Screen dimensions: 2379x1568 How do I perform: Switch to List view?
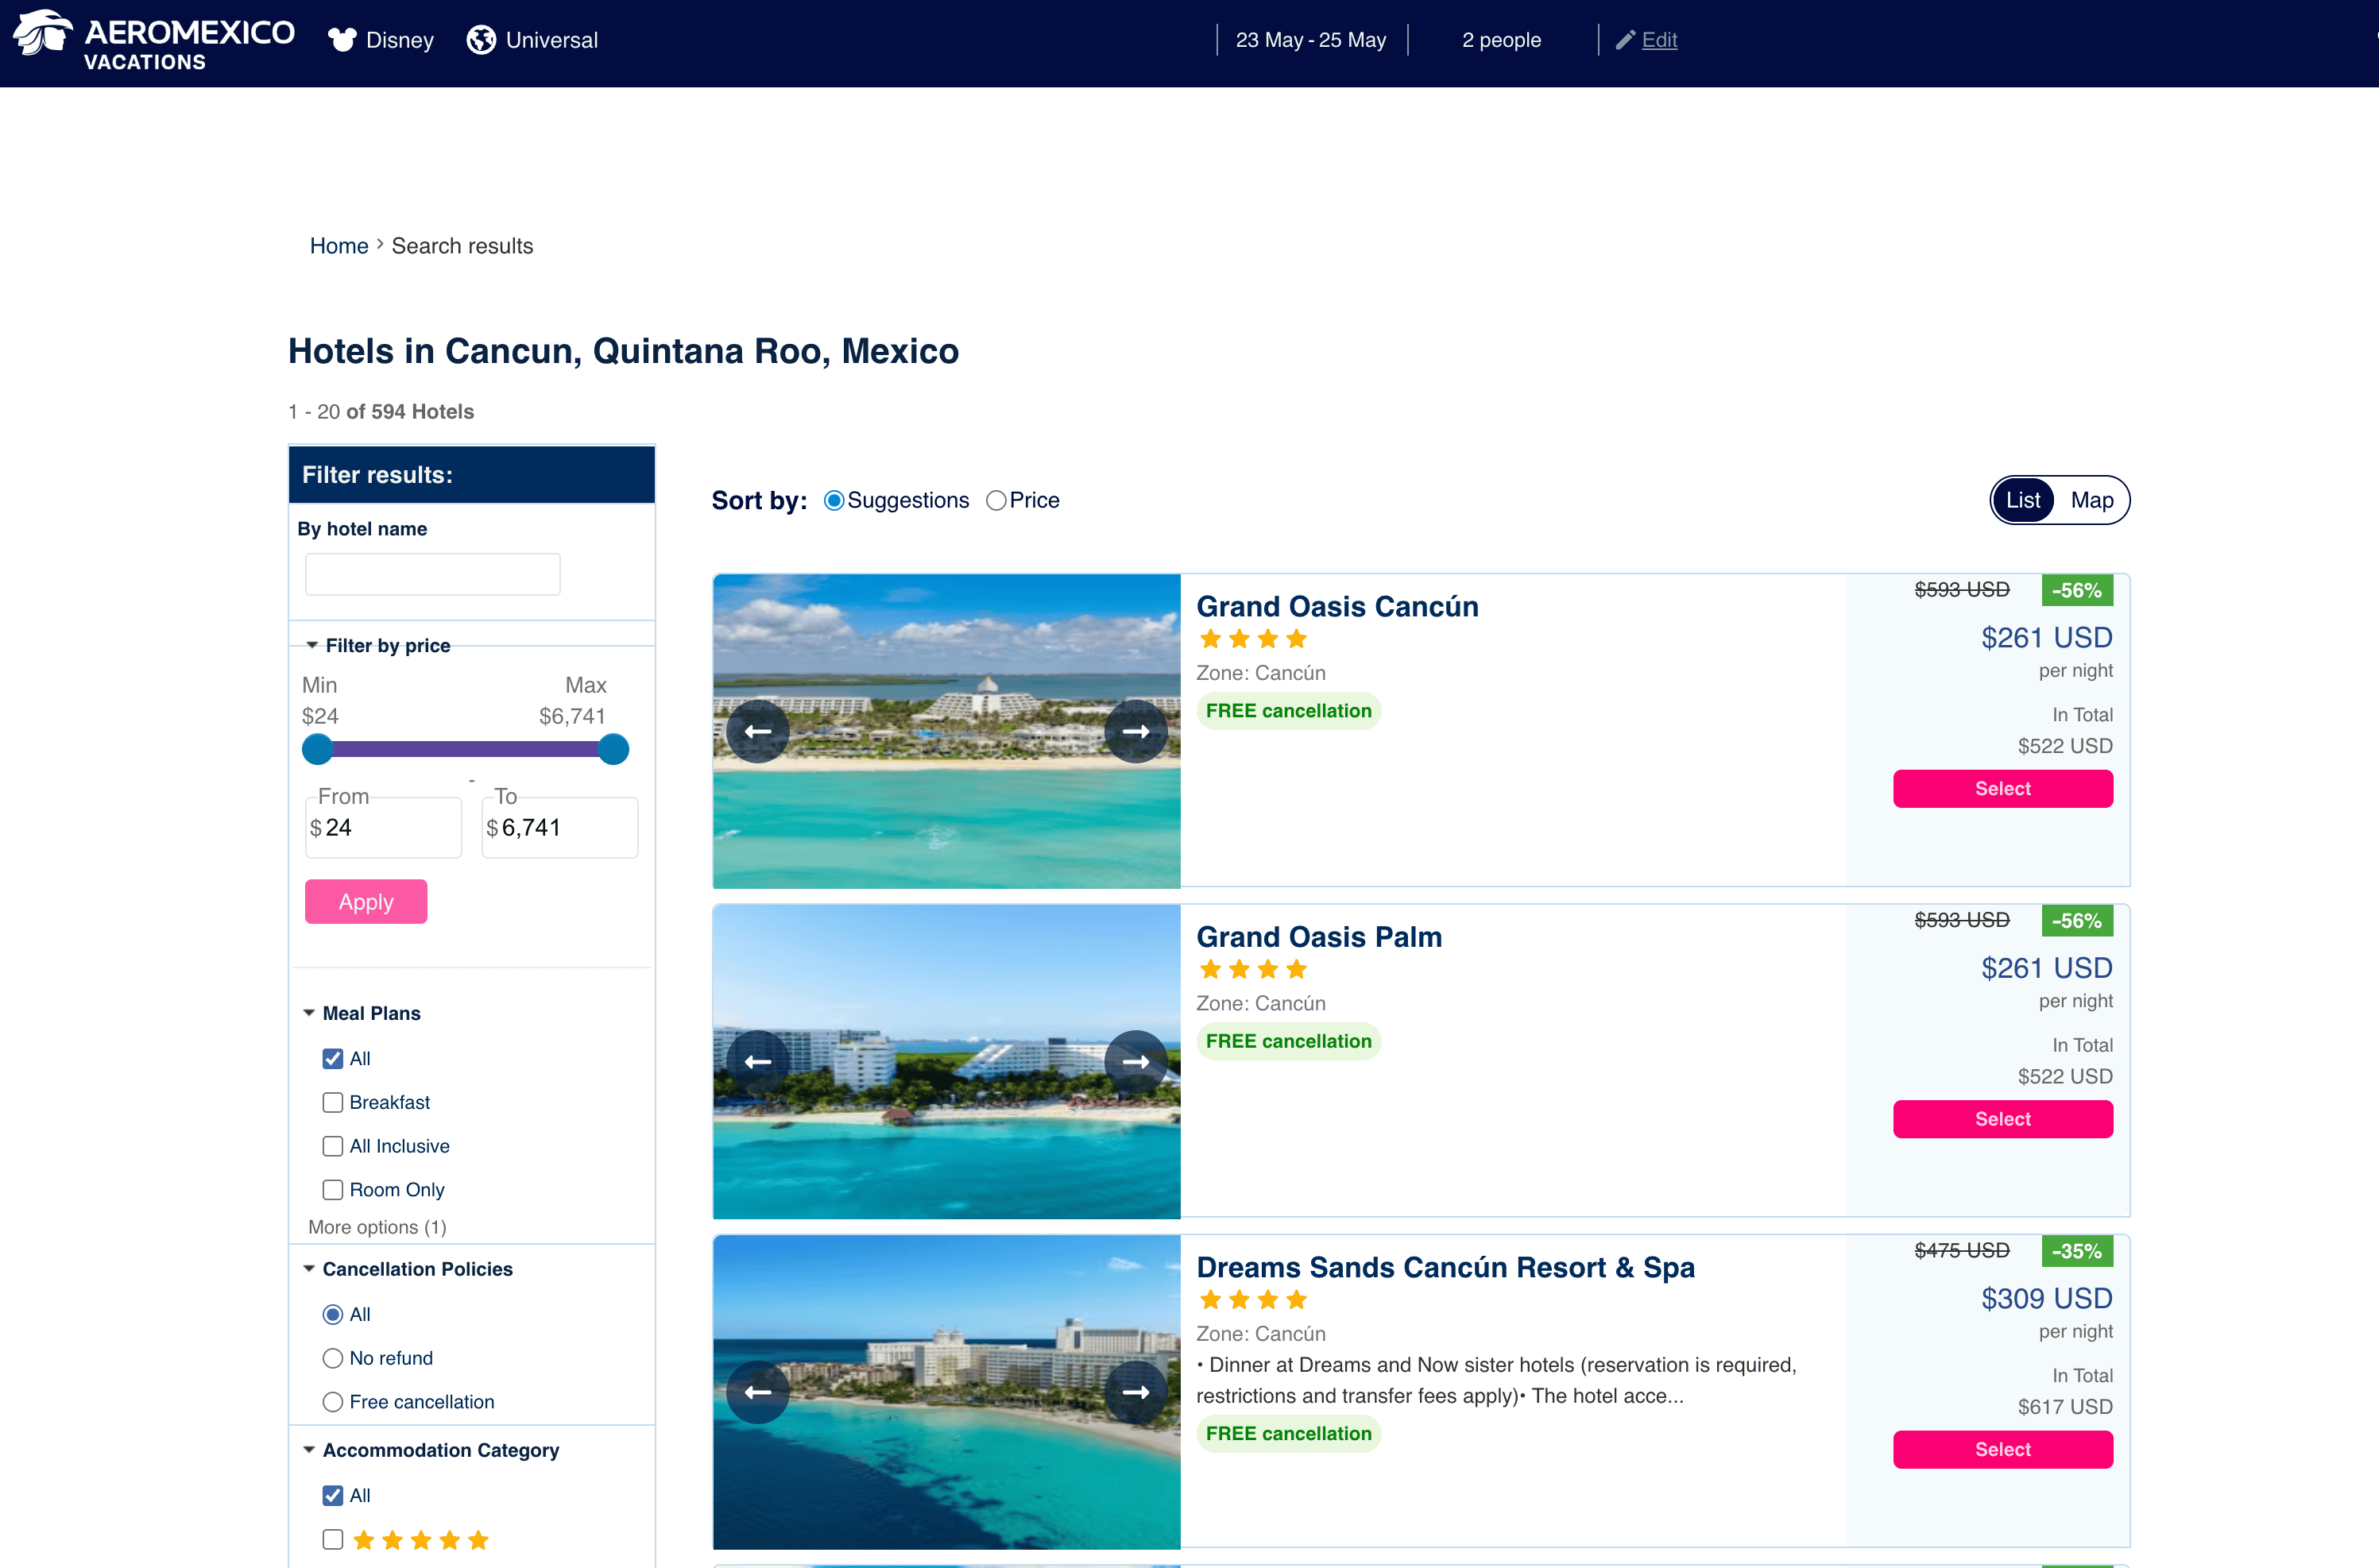2022,500
